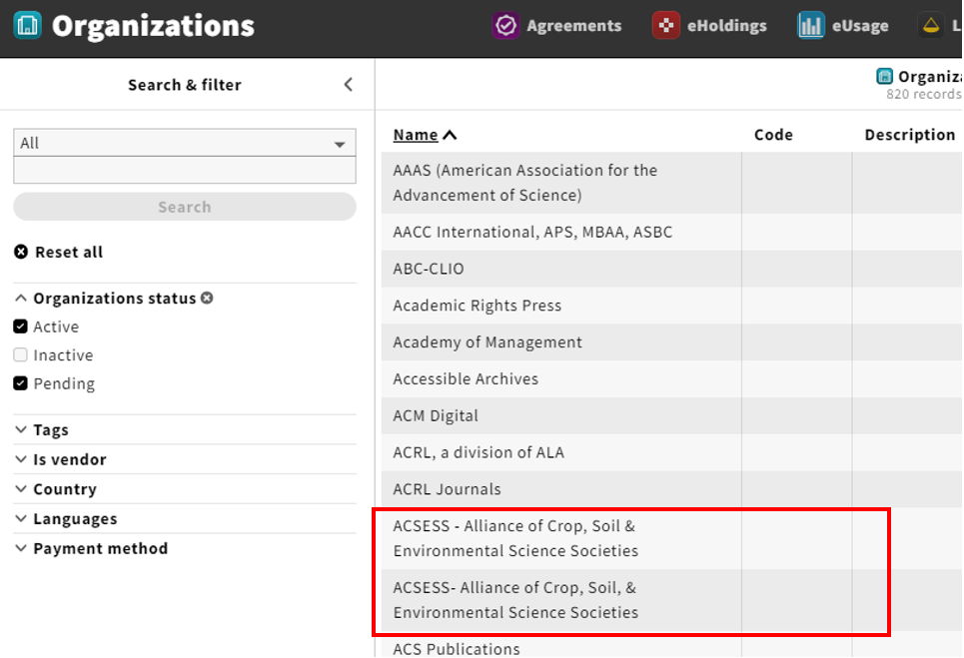Click the Reset all icon
This screenshot has height=658, width=964.
pyautogui.click(x=21, y=252)
